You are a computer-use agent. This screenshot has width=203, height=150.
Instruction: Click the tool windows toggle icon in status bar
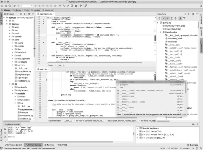pos(1,148)
